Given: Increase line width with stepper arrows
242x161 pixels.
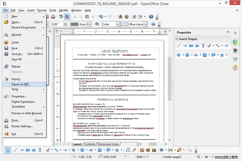Looking at the screenshot, I should point(65,23).
